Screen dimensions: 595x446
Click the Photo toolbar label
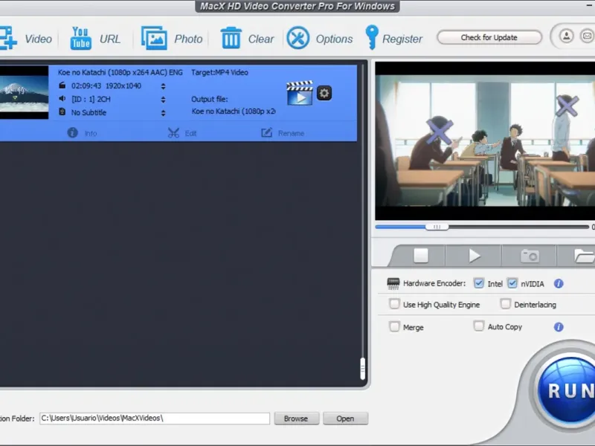188,39
